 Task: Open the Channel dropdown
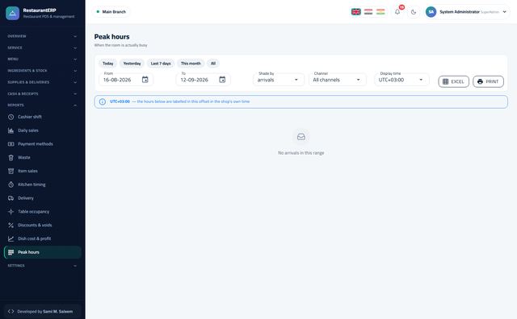click(338, 80)
